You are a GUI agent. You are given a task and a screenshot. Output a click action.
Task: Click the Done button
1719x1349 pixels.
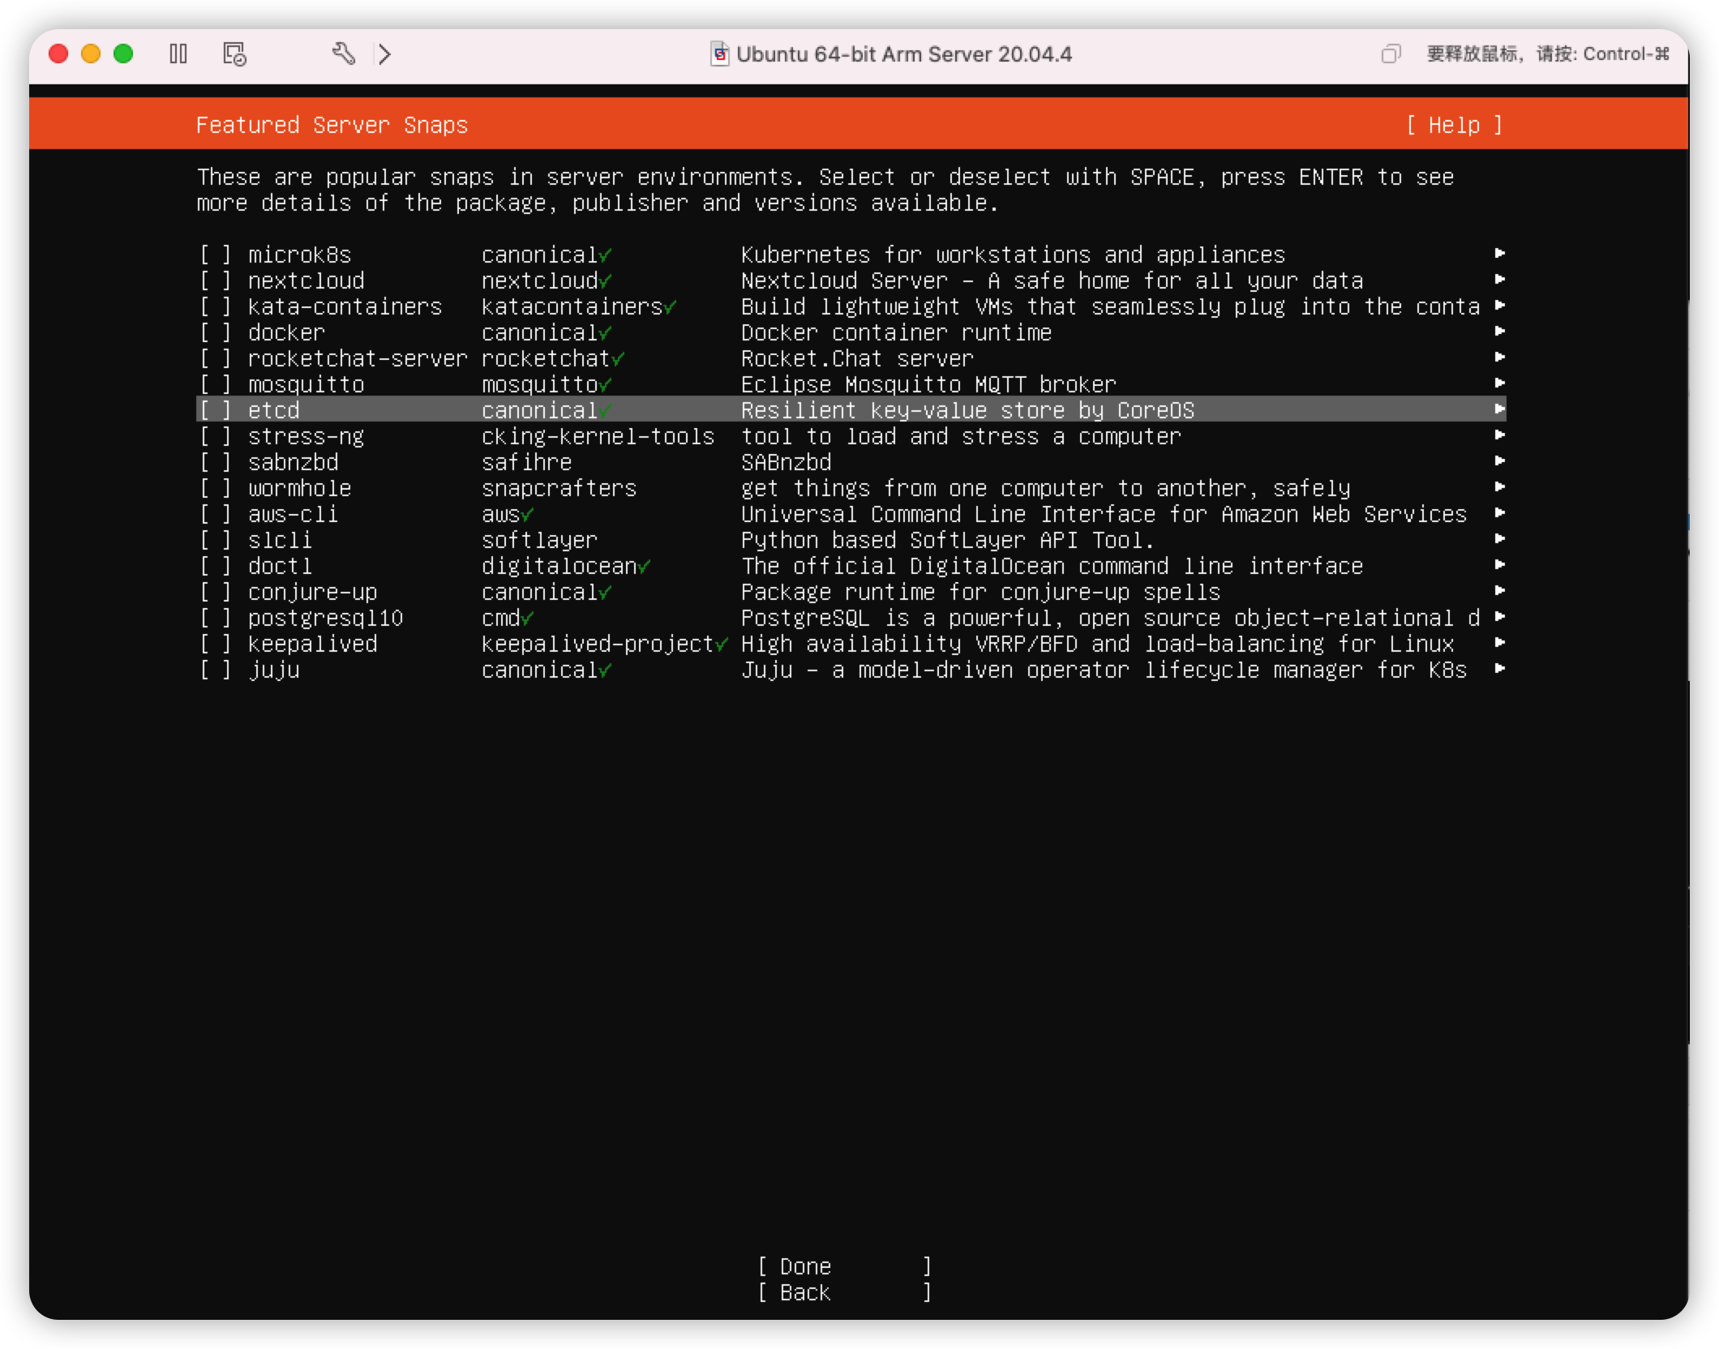click(x=847, y=1266)
